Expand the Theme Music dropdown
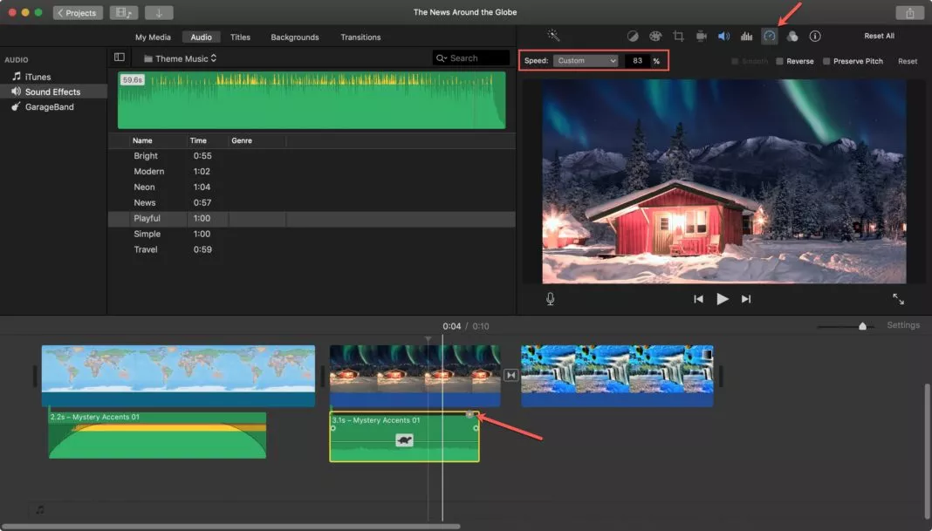The image size is (932, 531). point(181,58)
